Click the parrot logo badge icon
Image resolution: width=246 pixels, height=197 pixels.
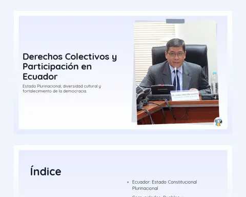[x=218, y=122]
